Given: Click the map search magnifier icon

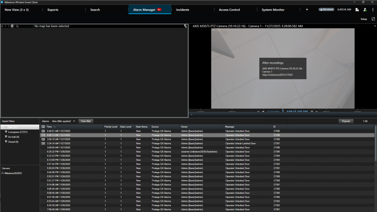Looking at the screenshot, I should [x=17, y=26].
